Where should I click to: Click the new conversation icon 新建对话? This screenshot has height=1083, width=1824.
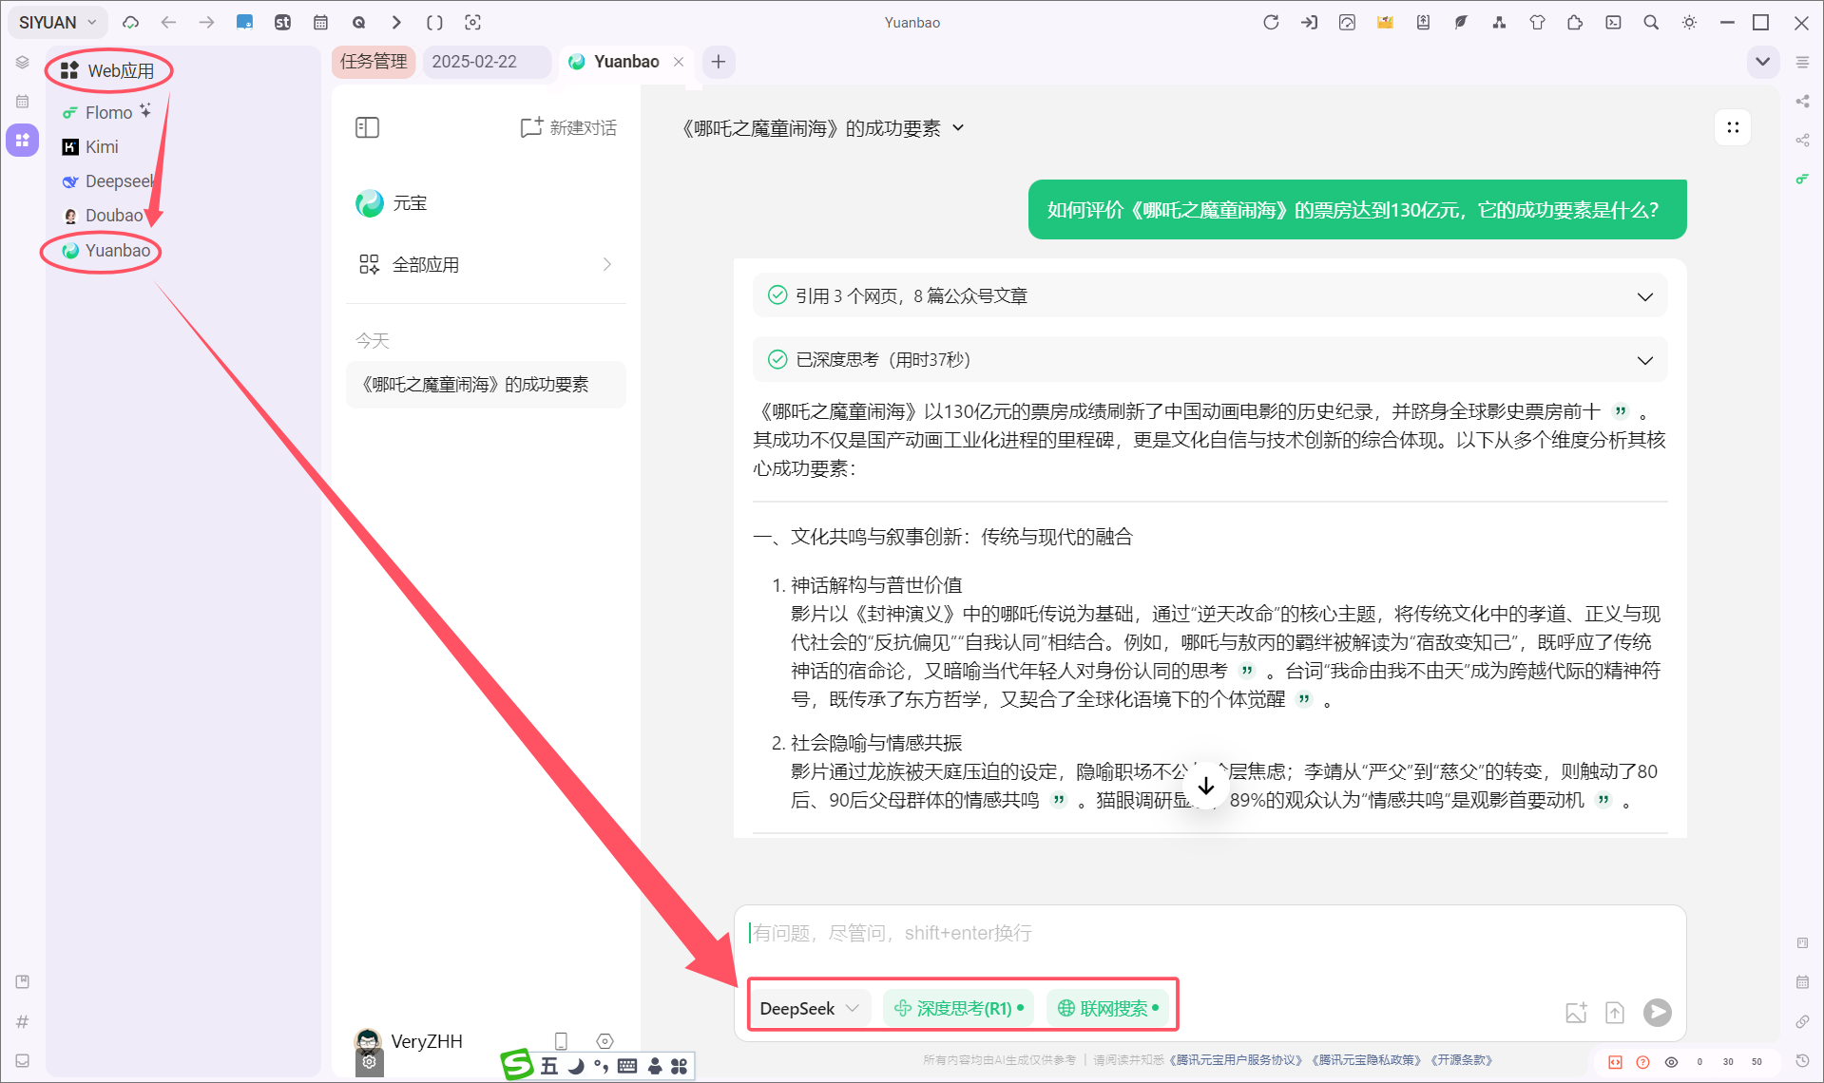[x=568, y=127]
